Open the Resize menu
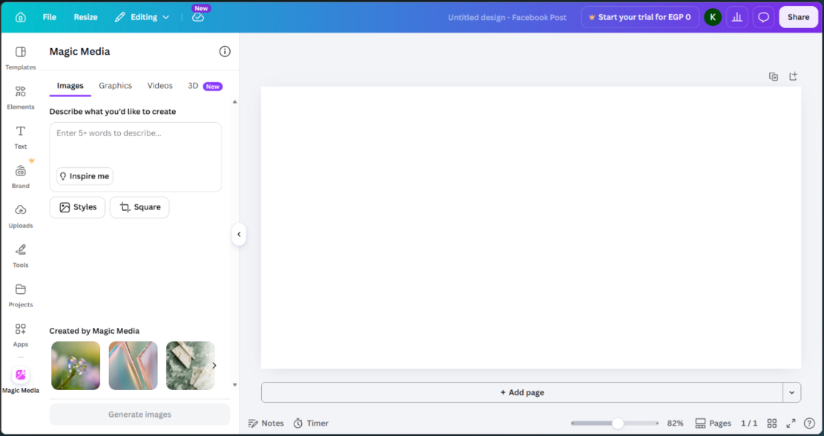This screenshot has width=824, height=436. point(85,17)
